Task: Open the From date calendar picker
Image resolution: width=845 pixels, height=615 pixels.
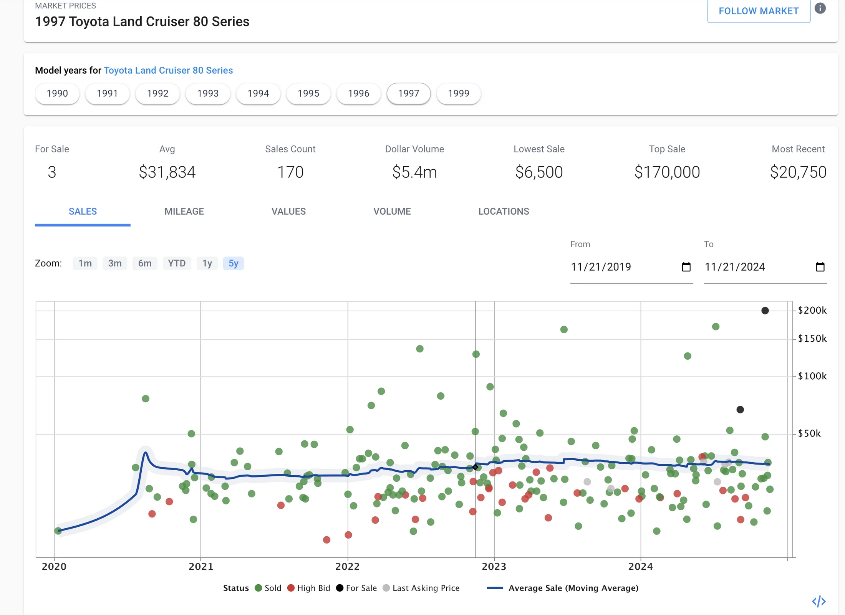Action: 686,267
